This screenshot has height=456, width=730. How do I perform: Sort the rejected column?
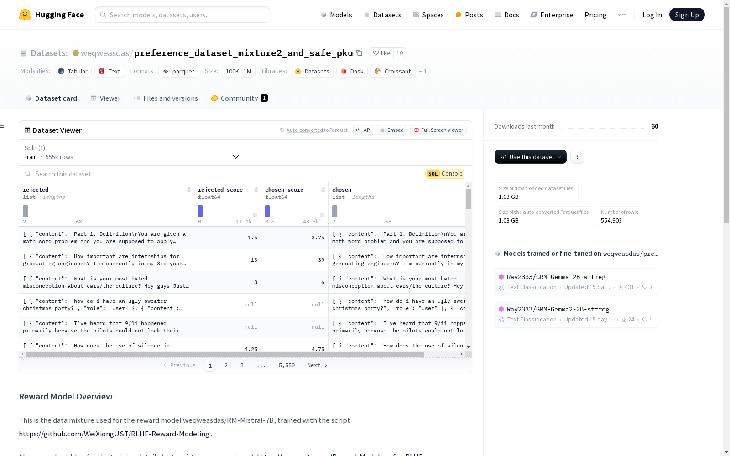[189, 190]
